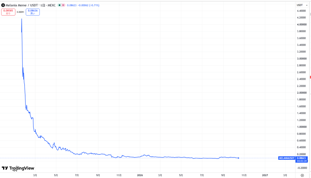Click the 1.00000 price axis label

pos(302,127)
